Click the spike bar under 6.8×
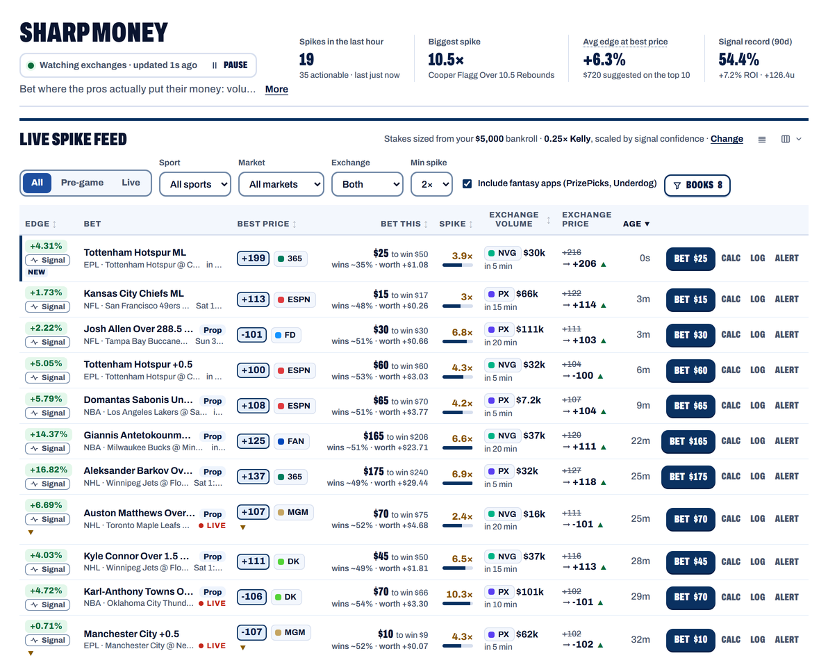Image resolution: width=828 pixels, height=658 pixels. (457, 342)
